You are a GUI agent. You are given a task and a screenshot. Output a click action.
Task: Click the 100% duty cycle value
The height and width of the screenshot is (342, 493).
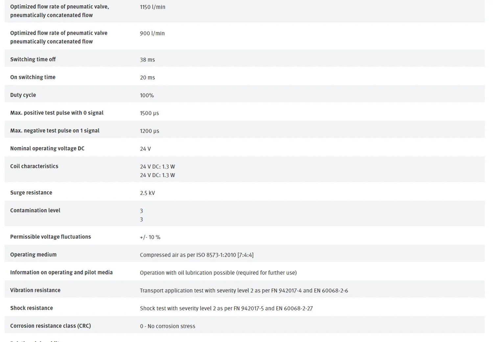147,95
